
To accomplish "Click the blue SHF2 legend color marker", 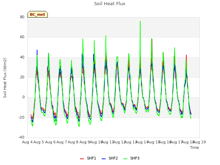I will (x=103, y=159).
